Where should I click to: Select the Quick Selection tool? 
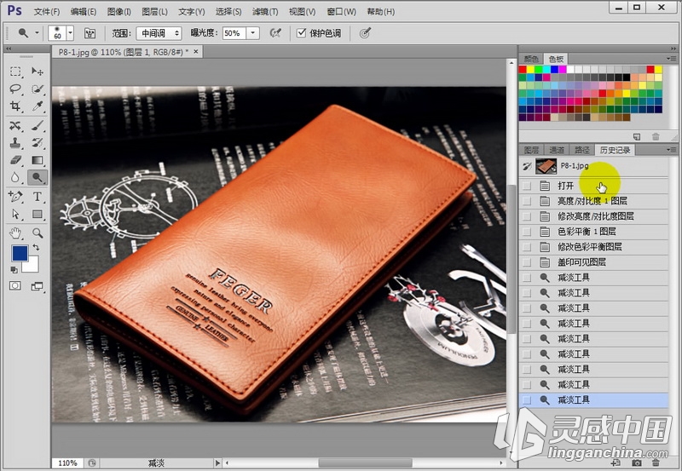click(x=38, y=89)
